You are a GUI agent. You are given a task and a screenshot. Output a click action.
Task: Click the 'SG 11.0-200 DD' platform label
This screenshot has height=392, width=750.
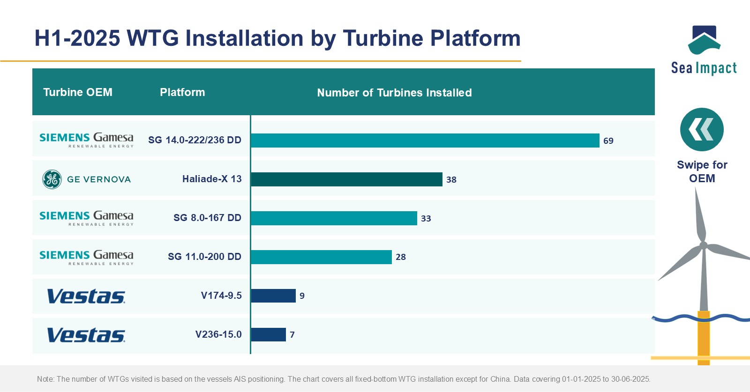click(204, 257)
